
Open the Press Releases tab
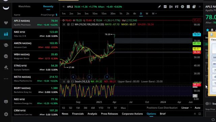(109, 114)
